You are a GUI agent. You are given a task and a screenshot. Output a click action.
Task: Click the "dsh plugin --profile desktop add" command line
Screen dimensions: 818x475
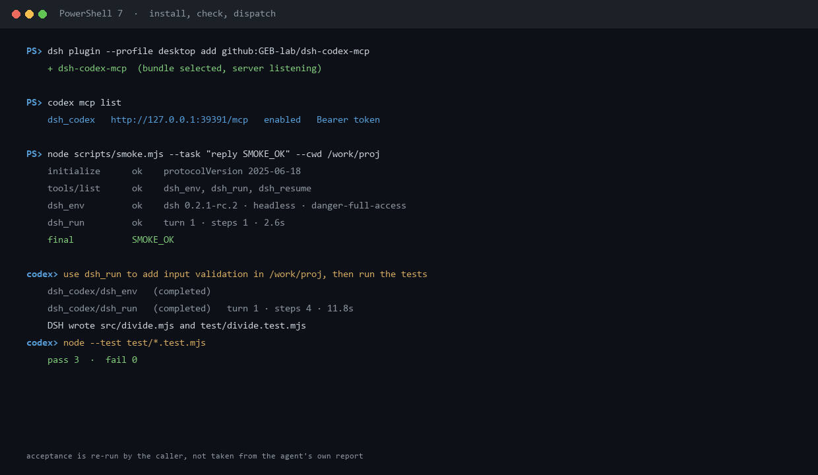pyautogui.click(x=208, y=51)
